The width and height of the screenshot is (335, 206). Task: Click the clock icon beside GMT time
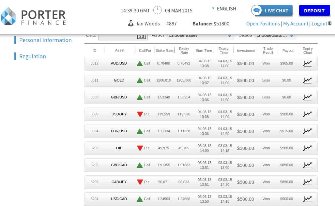pyautogui.click(x=158, y=10)
